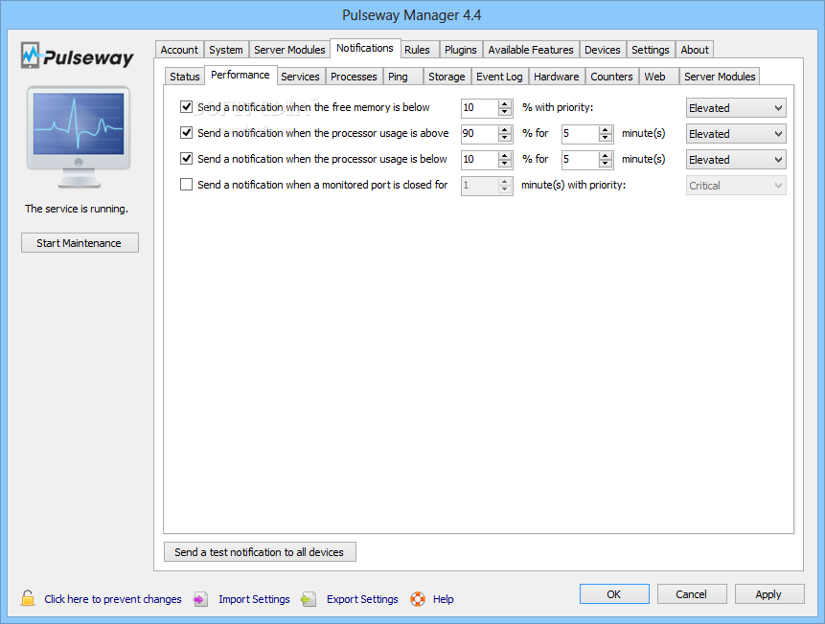This screenshot has height=624, width=825.
Task: Click the Help lifebuoy icon
Action: point(418,599)
